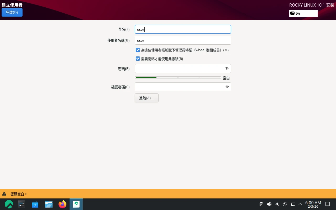Open the file manager from the taskbar

(x=49, y=204)
